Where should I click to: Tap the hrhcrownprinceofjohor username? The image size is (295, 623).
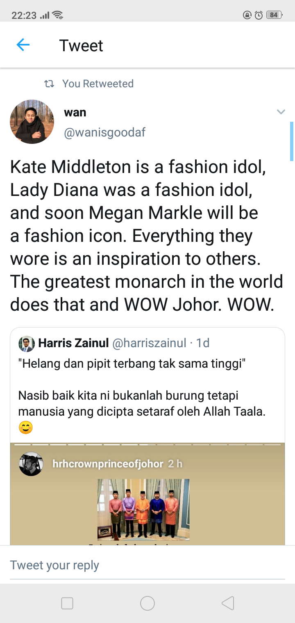(108, 464)
